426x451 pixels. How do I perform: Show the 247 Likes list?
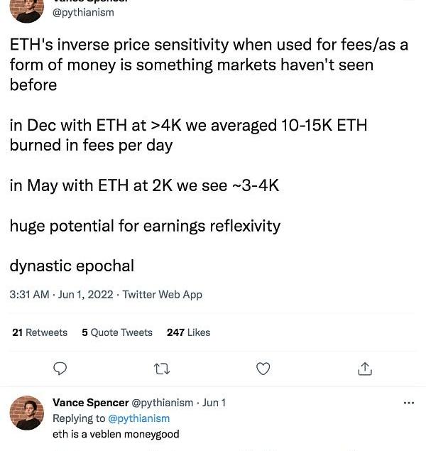(x=188, y=332)
